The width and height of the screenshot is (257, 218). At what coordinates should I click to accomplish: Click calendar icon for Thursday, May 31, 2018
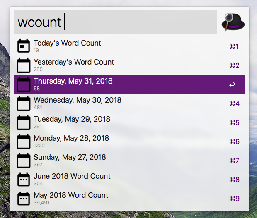pyautogui.click(x=24, y=84)
